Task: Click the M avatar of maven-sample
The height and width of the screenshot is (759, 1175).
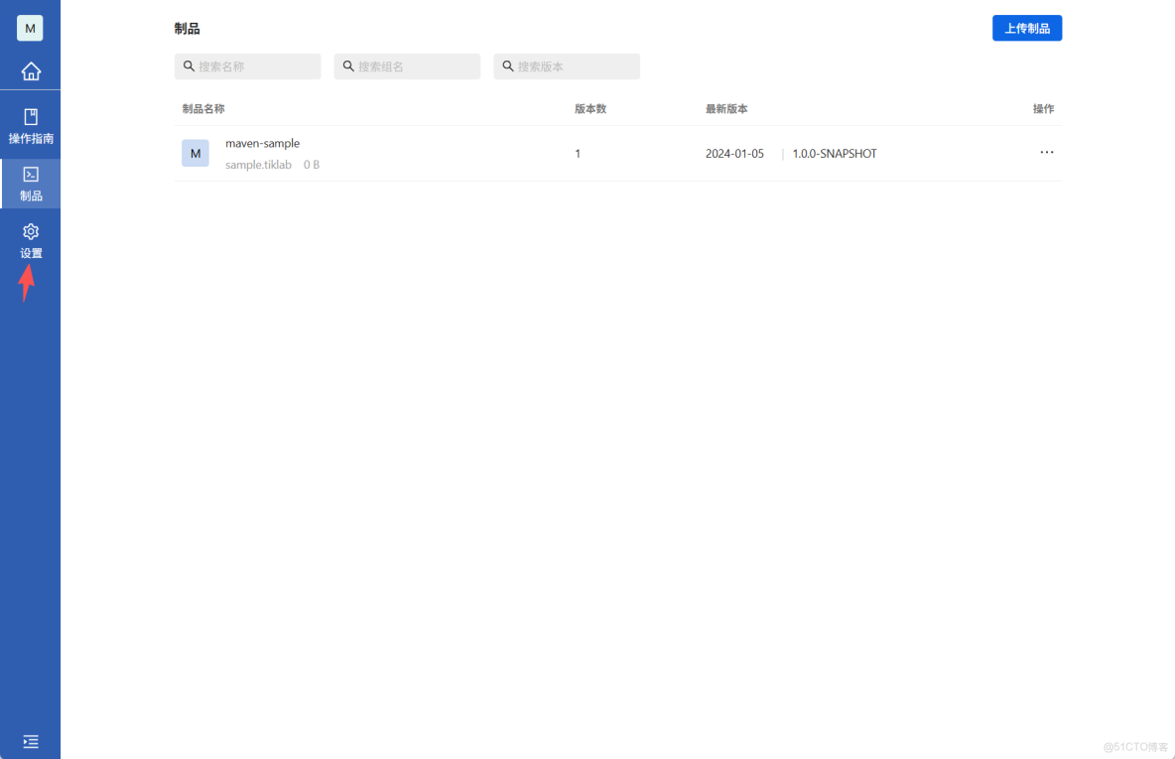Action: (196, 153)
